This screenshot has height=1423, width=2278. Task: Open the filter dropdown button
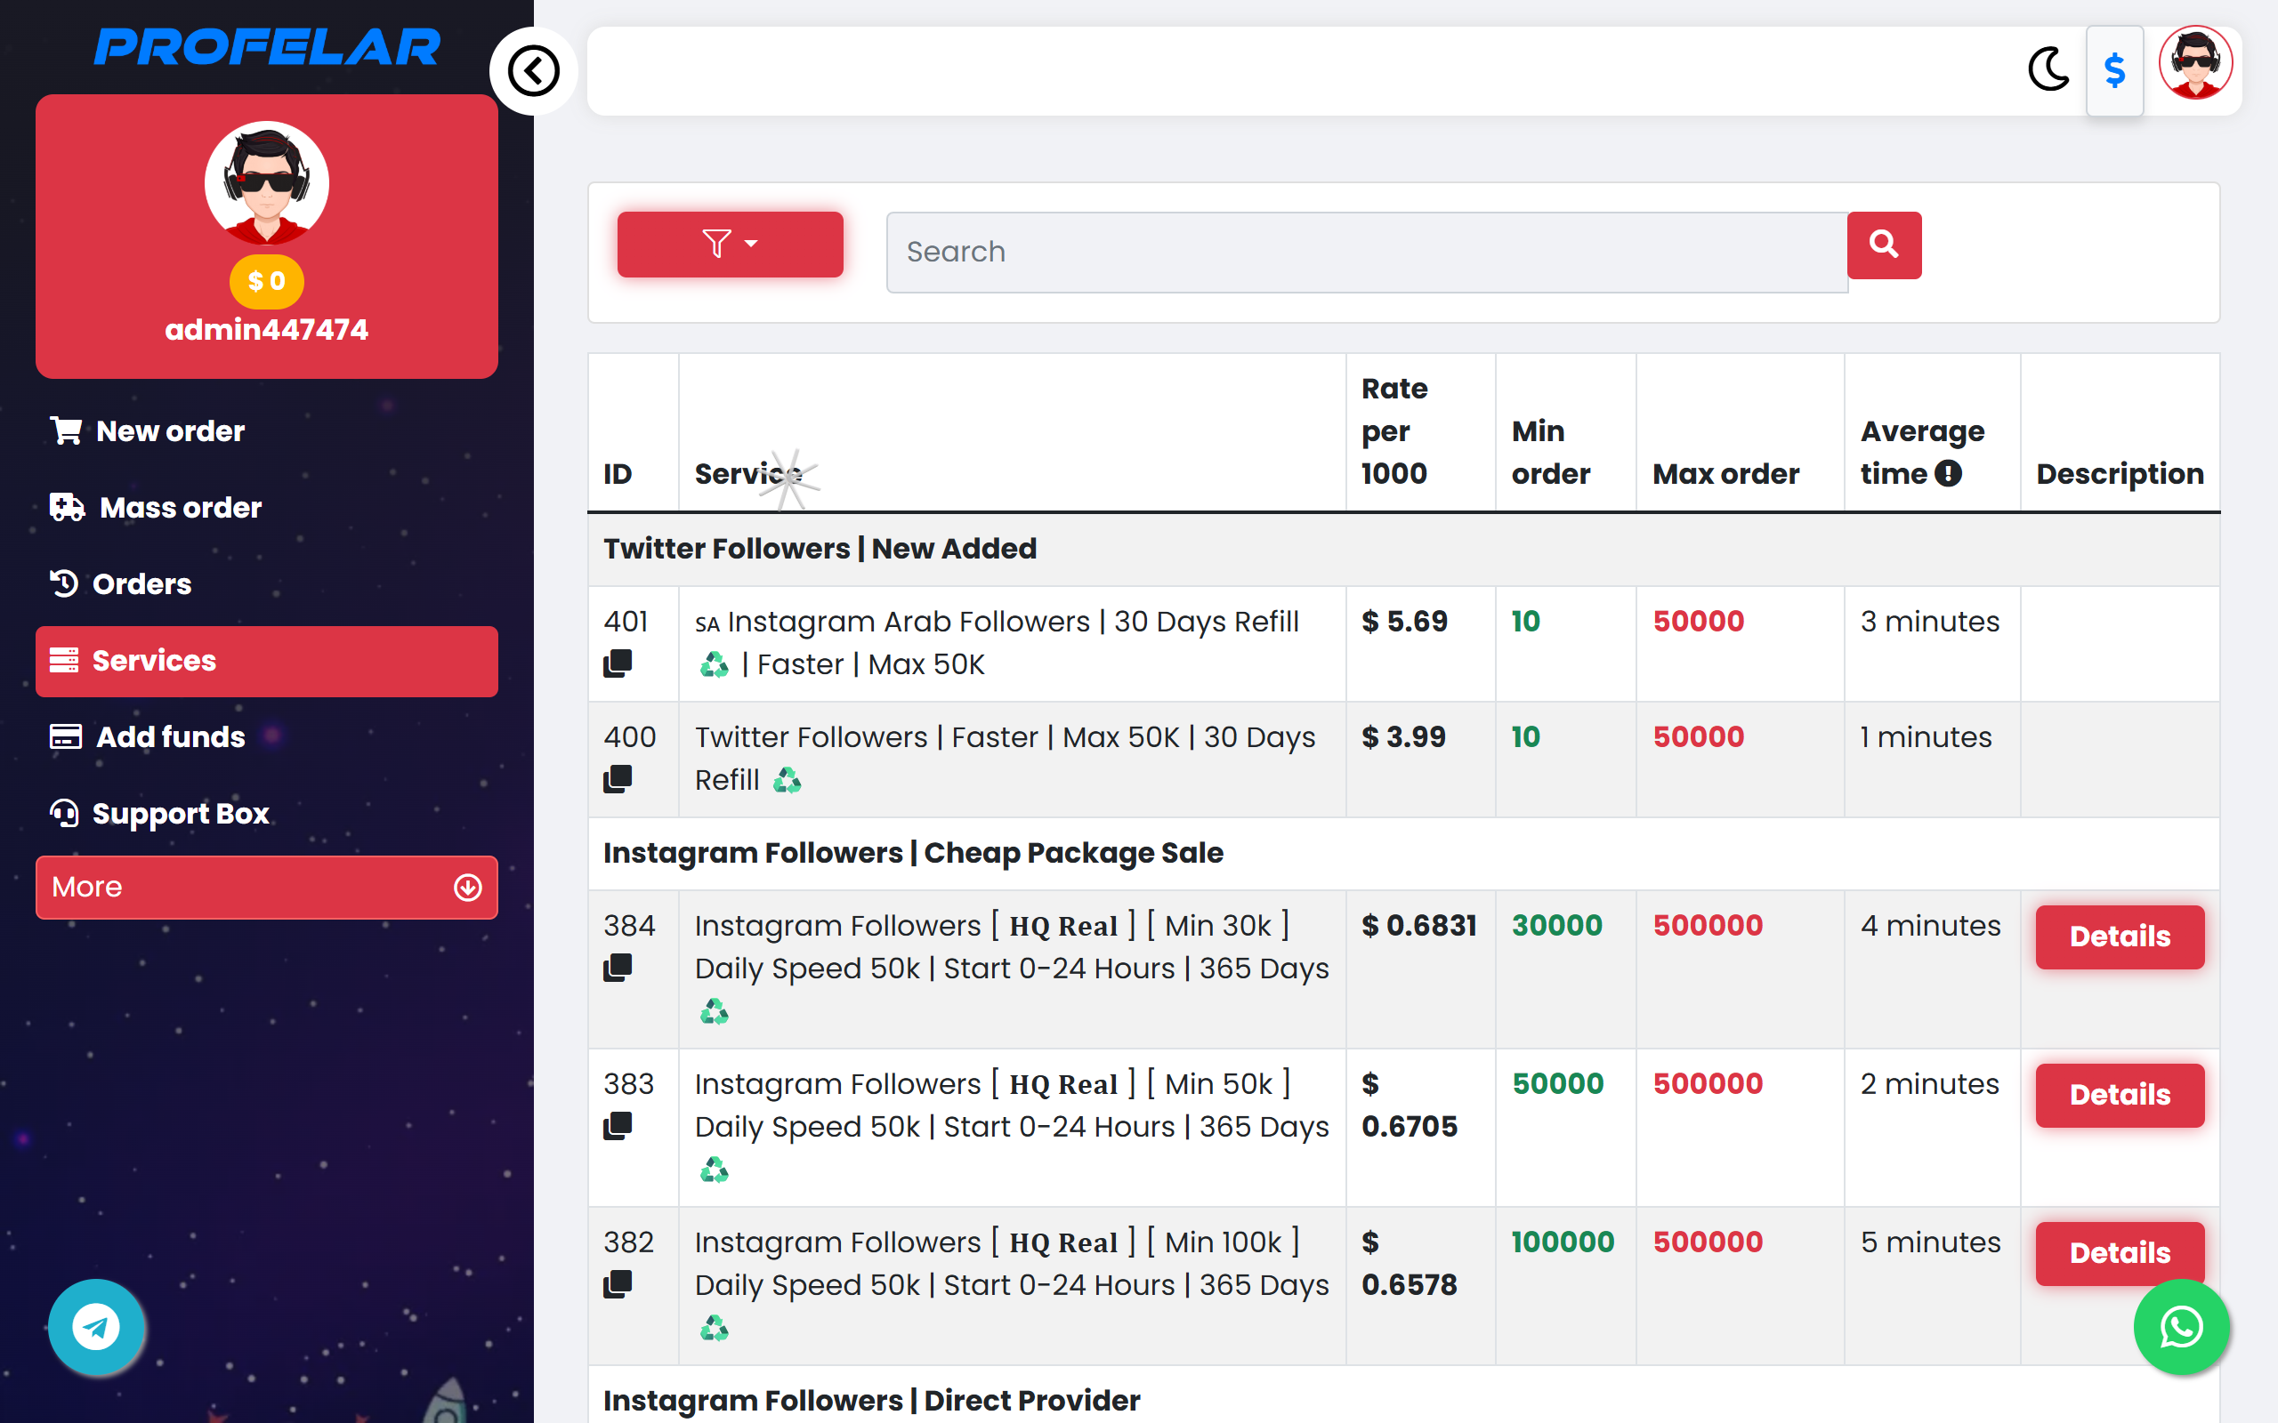pos(730,245)
